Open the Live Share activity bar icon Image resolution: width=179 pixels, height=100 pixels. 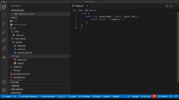pos(4,49)
